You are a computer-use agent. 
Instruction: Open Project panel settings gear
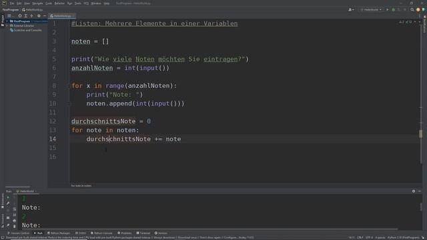39,16
